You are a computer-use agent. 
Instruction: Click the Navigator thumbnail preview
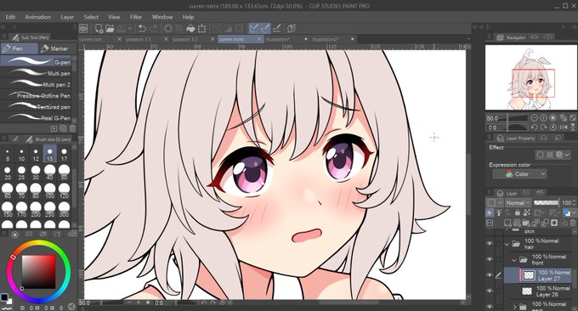(530, 77)
